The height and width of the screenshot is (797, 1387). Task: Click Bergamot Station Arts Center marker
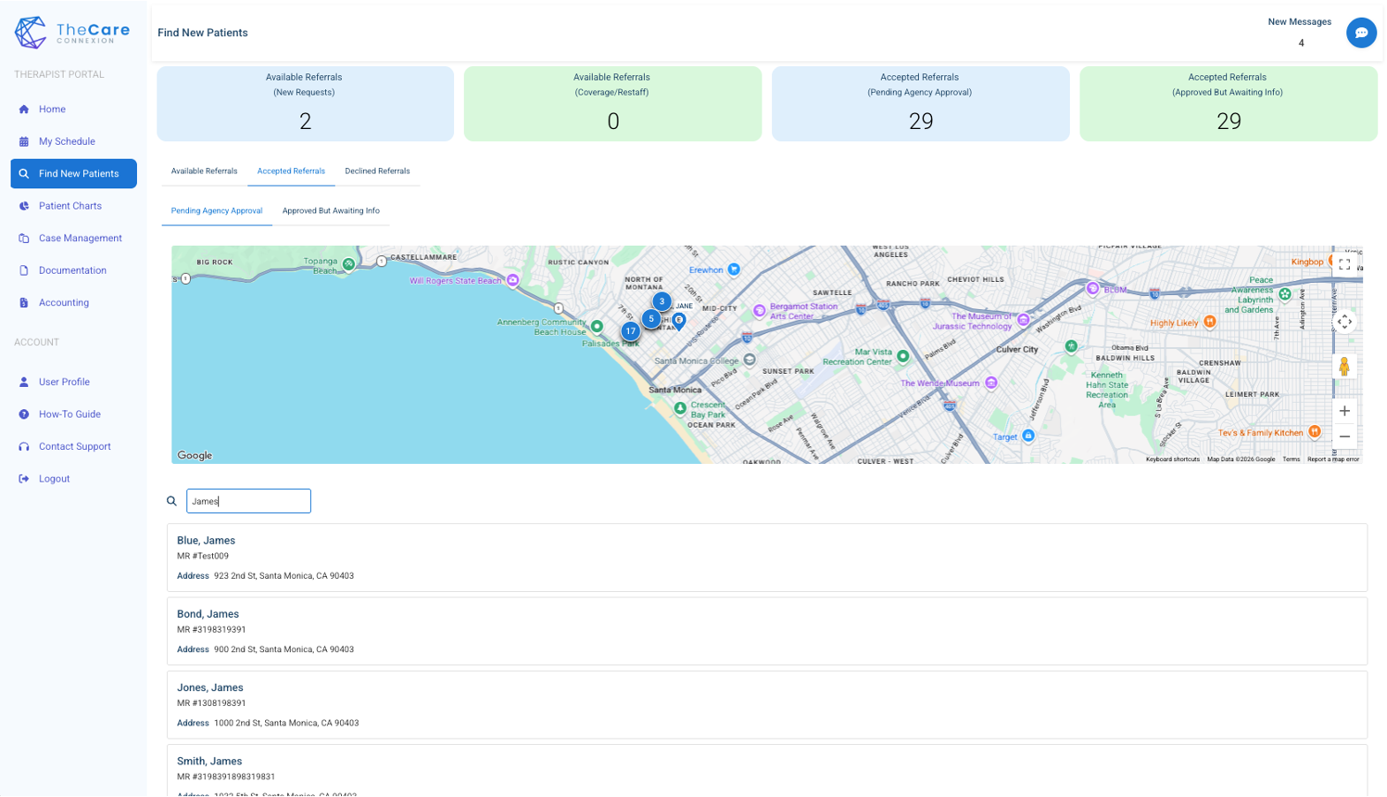[x=759, y=310]
